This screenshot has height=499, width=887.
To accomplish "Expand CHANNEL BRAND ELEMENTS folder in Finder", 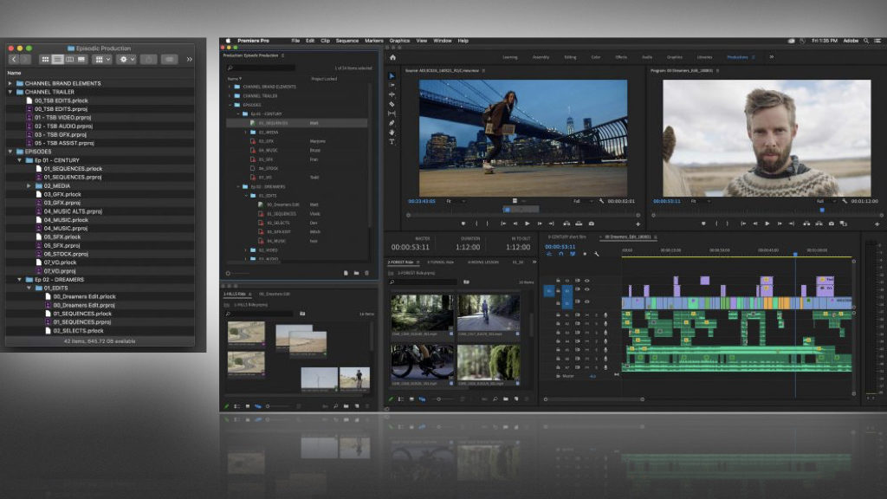I will point(10,83).
